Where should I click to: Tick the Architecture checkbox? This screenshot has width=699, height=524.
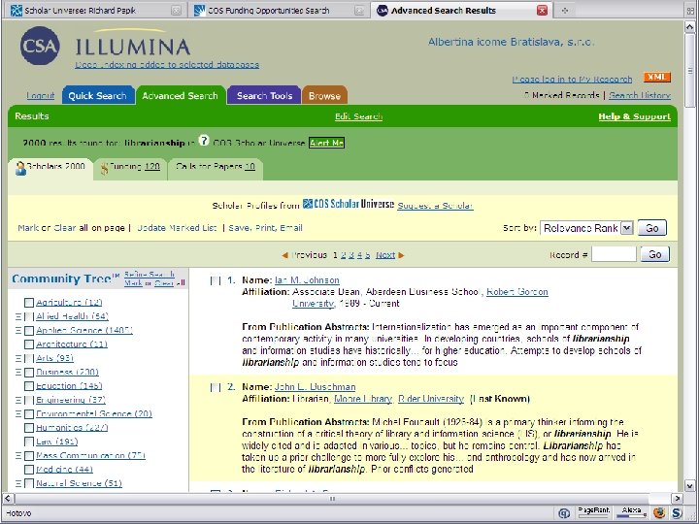29,344
